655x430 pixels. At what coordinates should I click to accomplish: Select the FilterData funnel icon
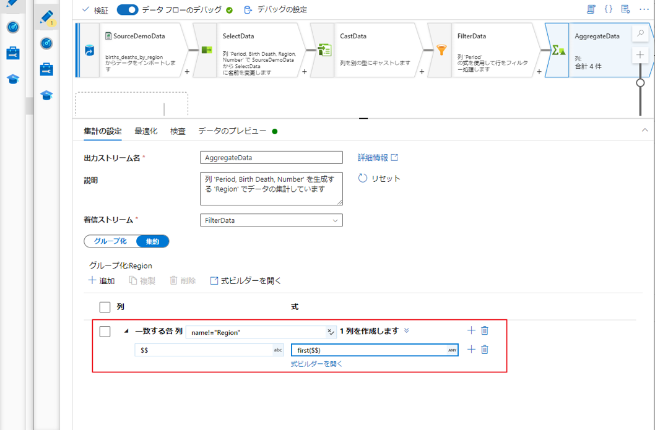pyautogui.click(x=441, y=50)
